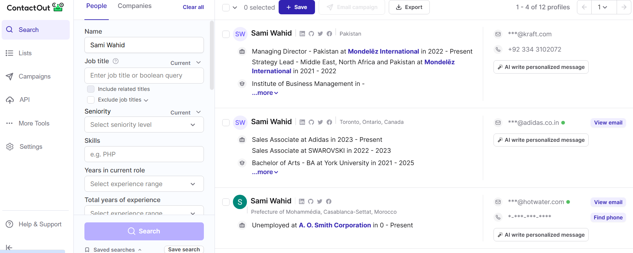The width and height of the screenshot is (633, 253).
Task: Select Sami Wahid Pakistan profile checkbox
Action: click(226, 34)
